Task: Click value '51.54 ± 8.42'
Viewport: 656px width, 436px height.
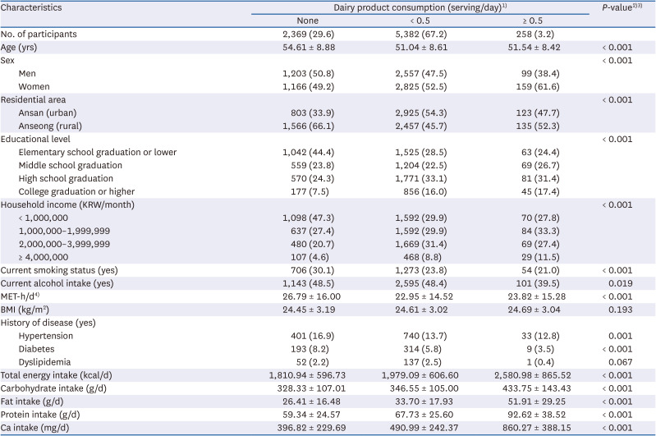Action: tap(534, 48)
